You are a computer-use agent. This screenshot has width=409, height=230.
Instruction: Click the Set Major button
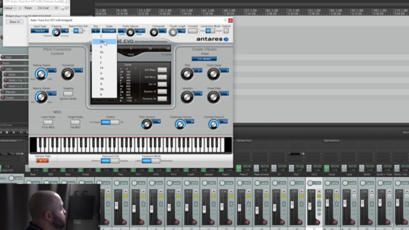pyautogui.click(x=162, y=70)
